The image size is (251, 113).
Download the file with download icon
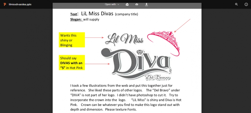point(147,4)
